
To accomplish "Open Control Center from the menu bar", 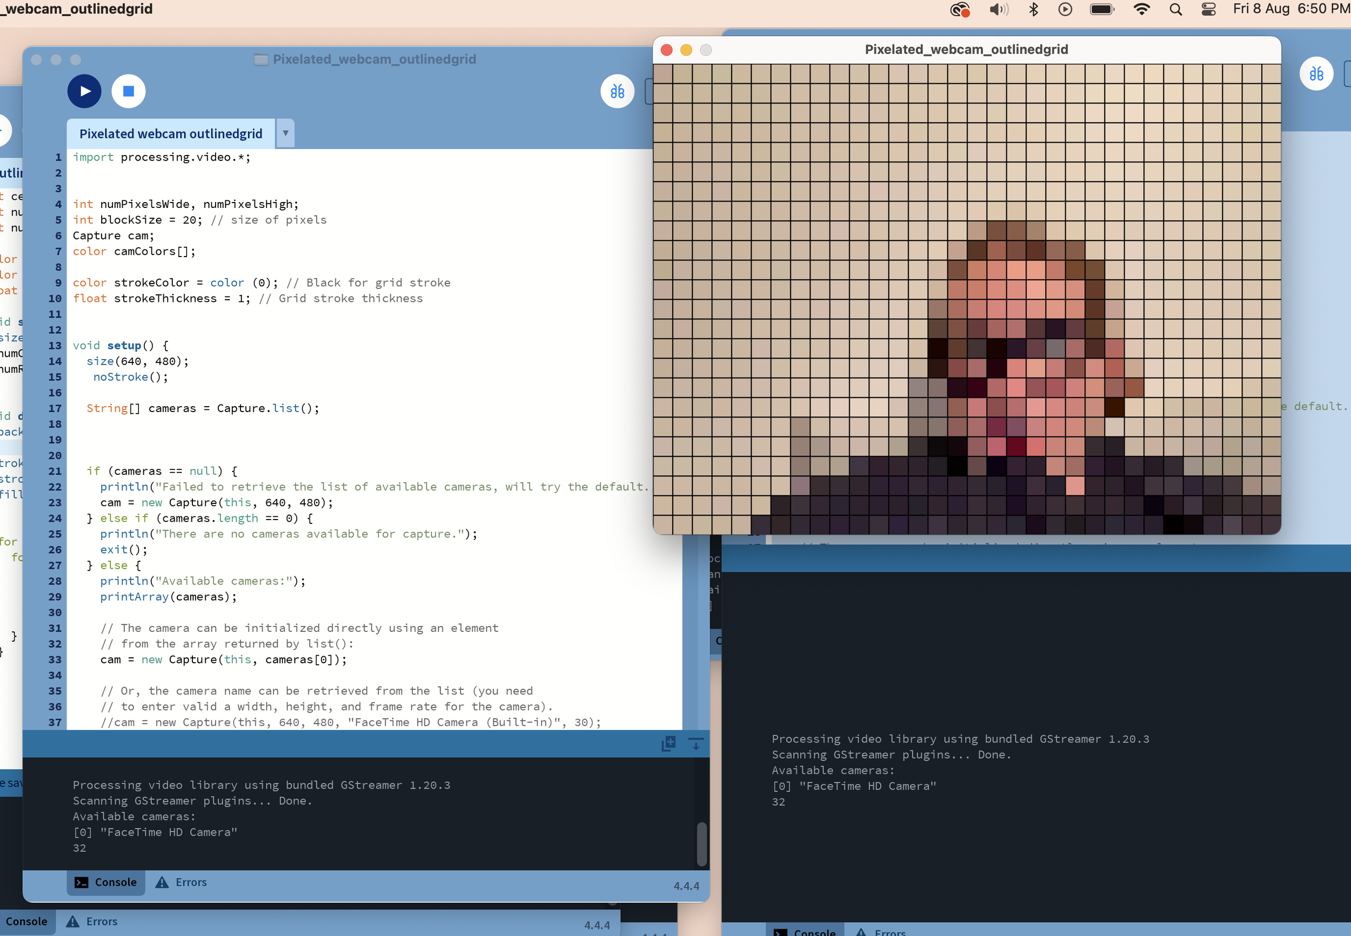I will 1207,9.
